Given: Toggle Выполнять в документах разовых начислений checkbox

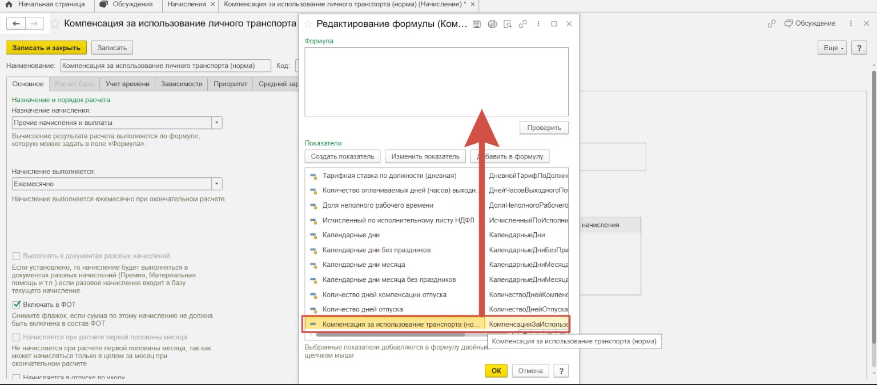Looking at the screenshot, I should pos(17,256).
